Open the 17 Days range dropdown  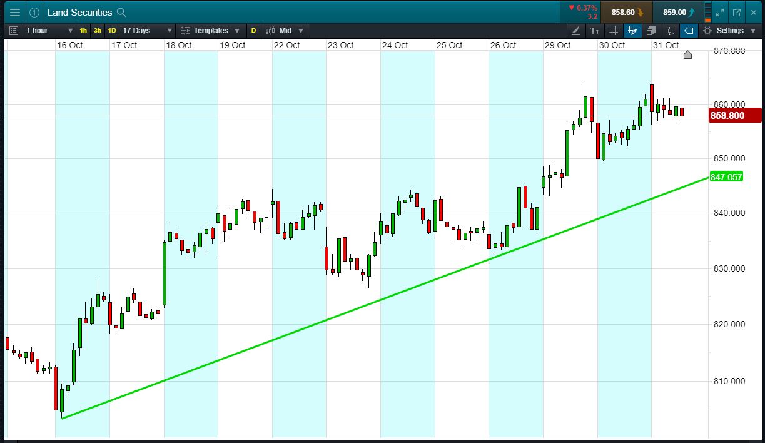click(x=148, y=30)
